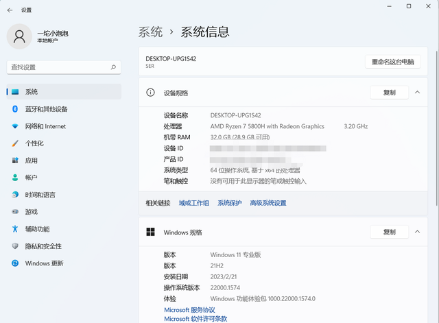Click the back arrow in title bar
This screenshot has width=439, height=323.
coord(8,10)
